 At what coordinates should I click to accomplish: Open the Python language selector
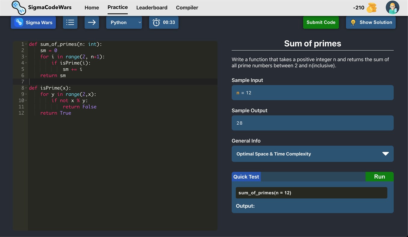coord(124,22)
